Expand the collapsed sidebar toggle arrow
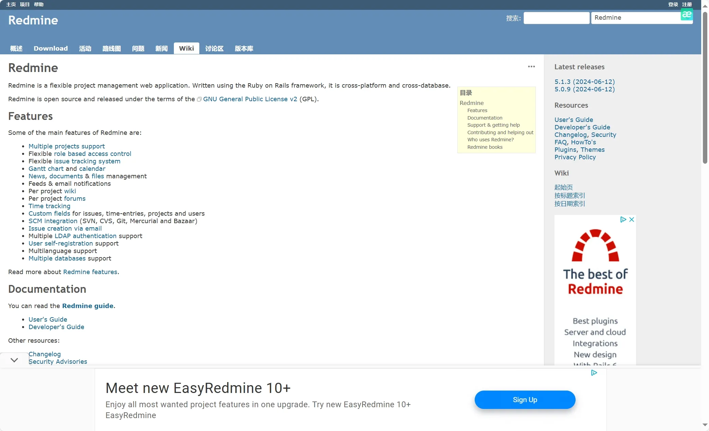This screenshot has width=709, height=431. [14, 360]
